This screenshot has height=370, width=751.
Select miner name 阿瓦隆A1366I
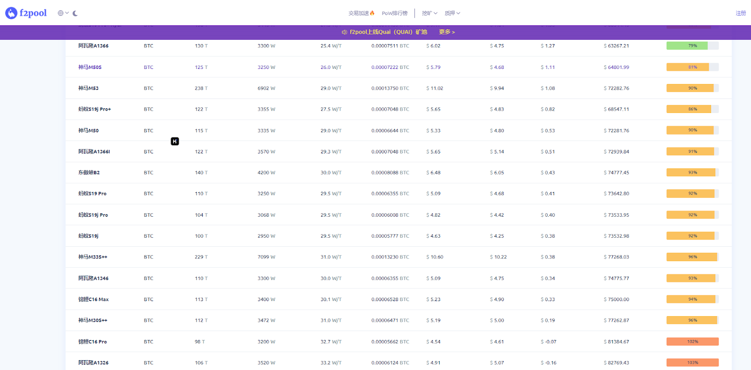(94, 151)
